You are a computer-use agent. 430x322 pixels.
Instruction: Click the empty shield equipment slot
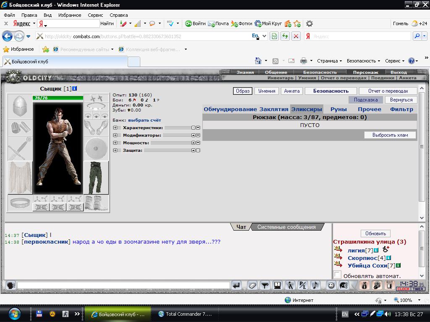point(96,148)
